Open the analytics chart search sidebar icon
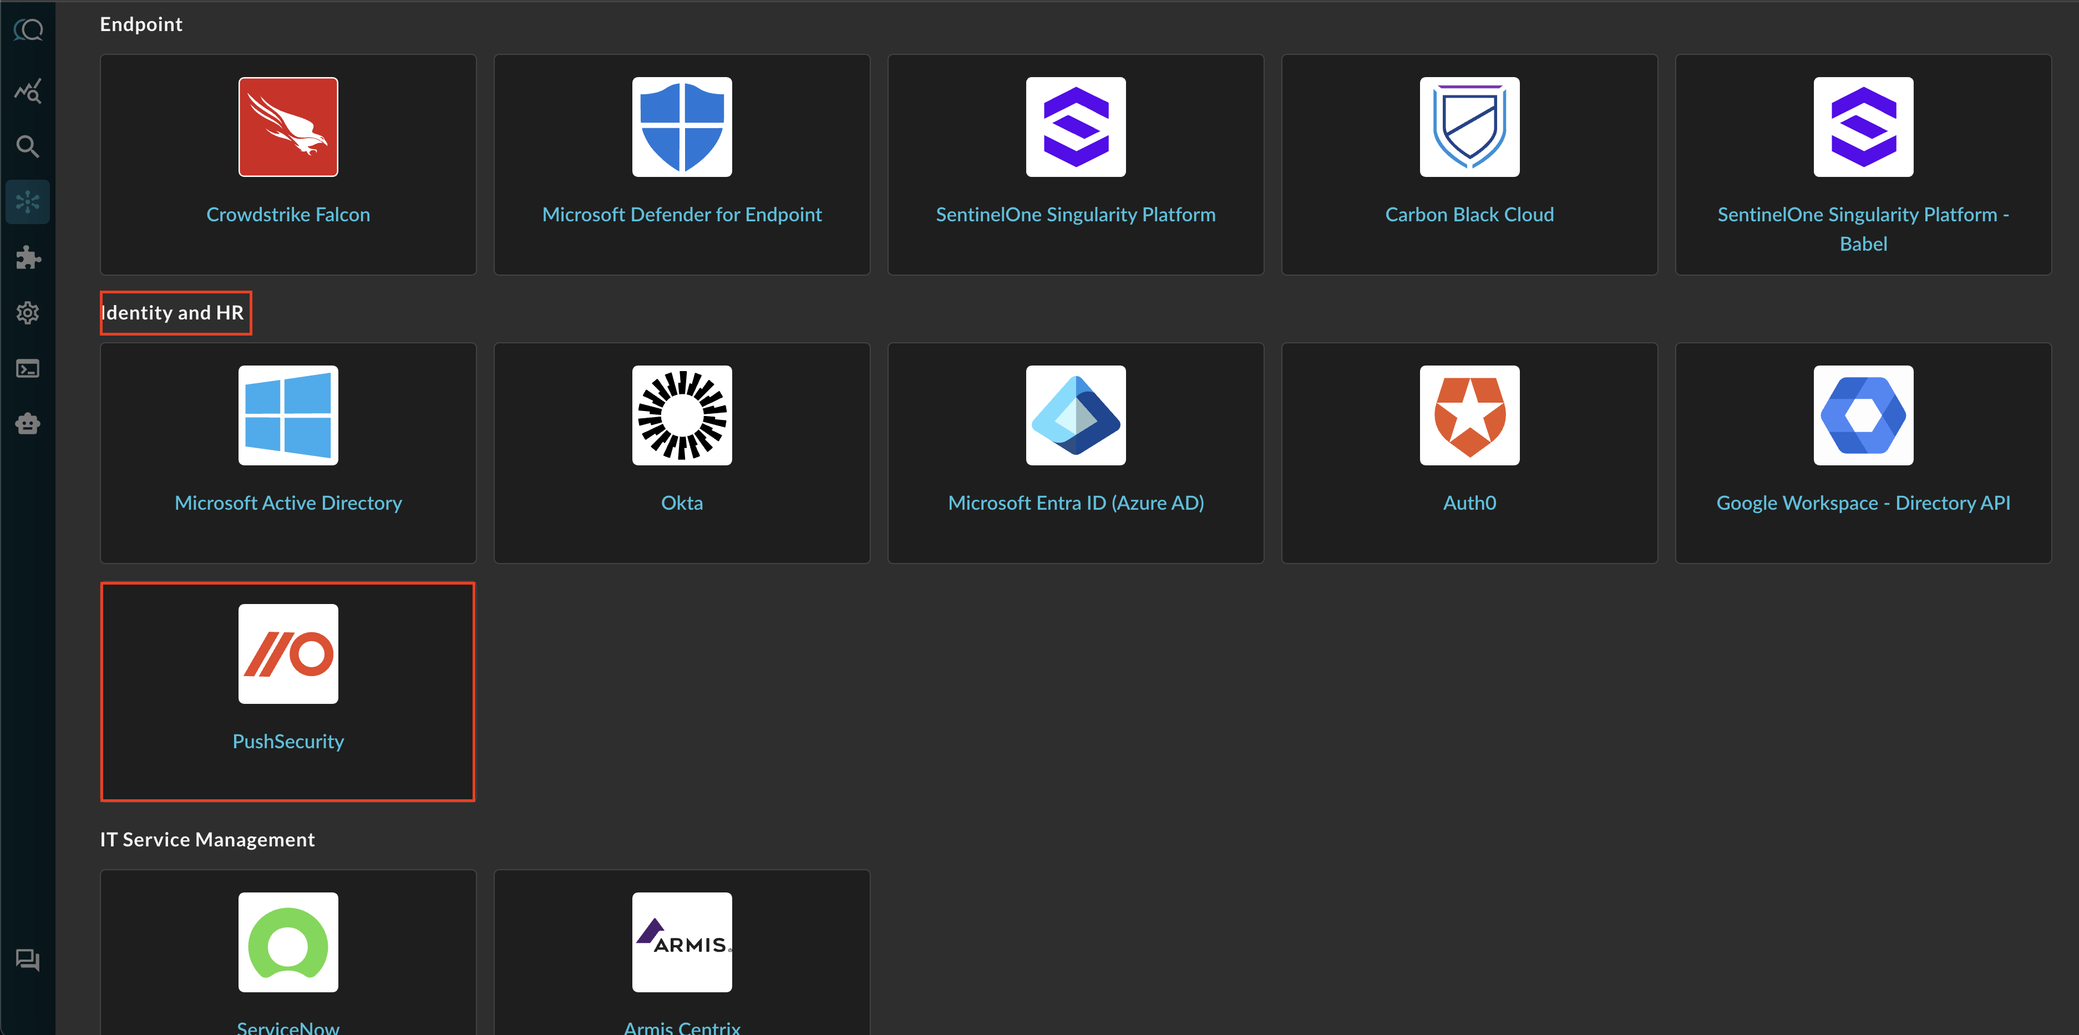Image resolution: width=2079 pixels, height=1035 pixels. (x=28, y=91)
